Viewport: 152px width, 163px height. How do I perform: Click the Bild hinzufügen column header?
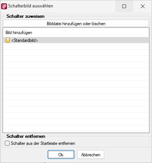point(19,33)
